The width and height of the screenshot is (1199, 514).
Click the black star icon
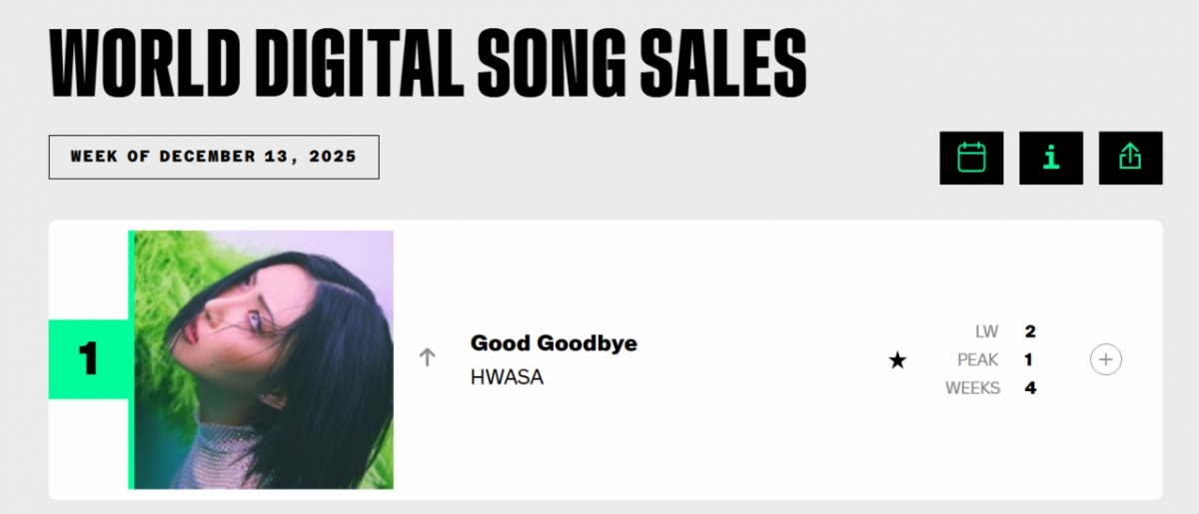[897, 360]
